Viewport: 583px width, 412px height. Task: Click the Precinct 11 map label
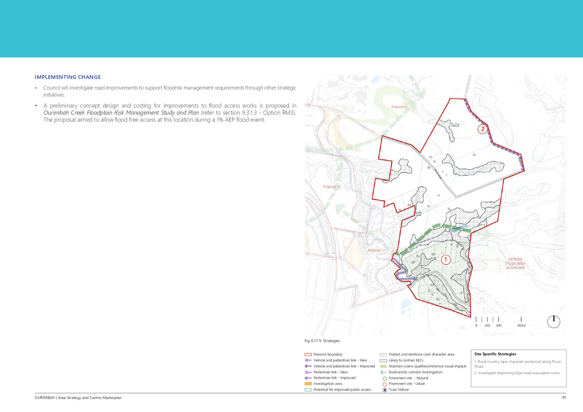click(x=377, y=251)
